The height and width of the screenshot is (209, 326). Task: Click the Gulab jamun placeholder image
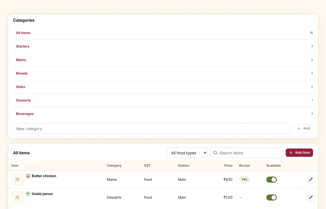click(x=17, y=197)
